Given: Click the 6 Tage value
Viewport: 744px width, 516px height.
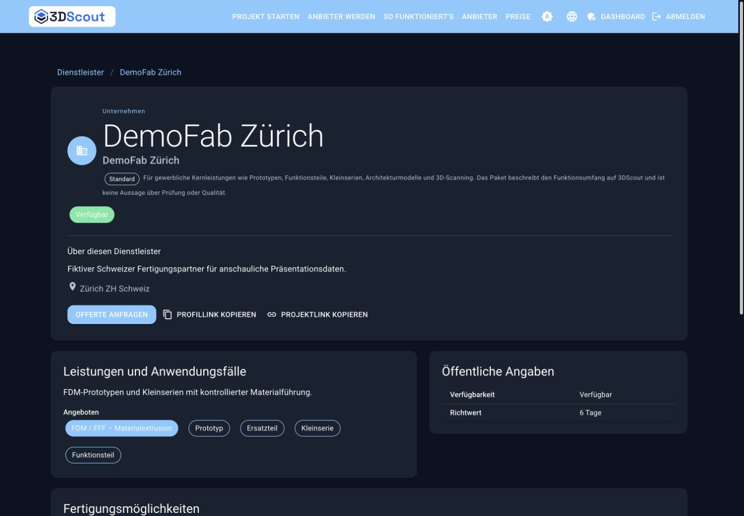Looking at the screenshot, I should [590, 412].
